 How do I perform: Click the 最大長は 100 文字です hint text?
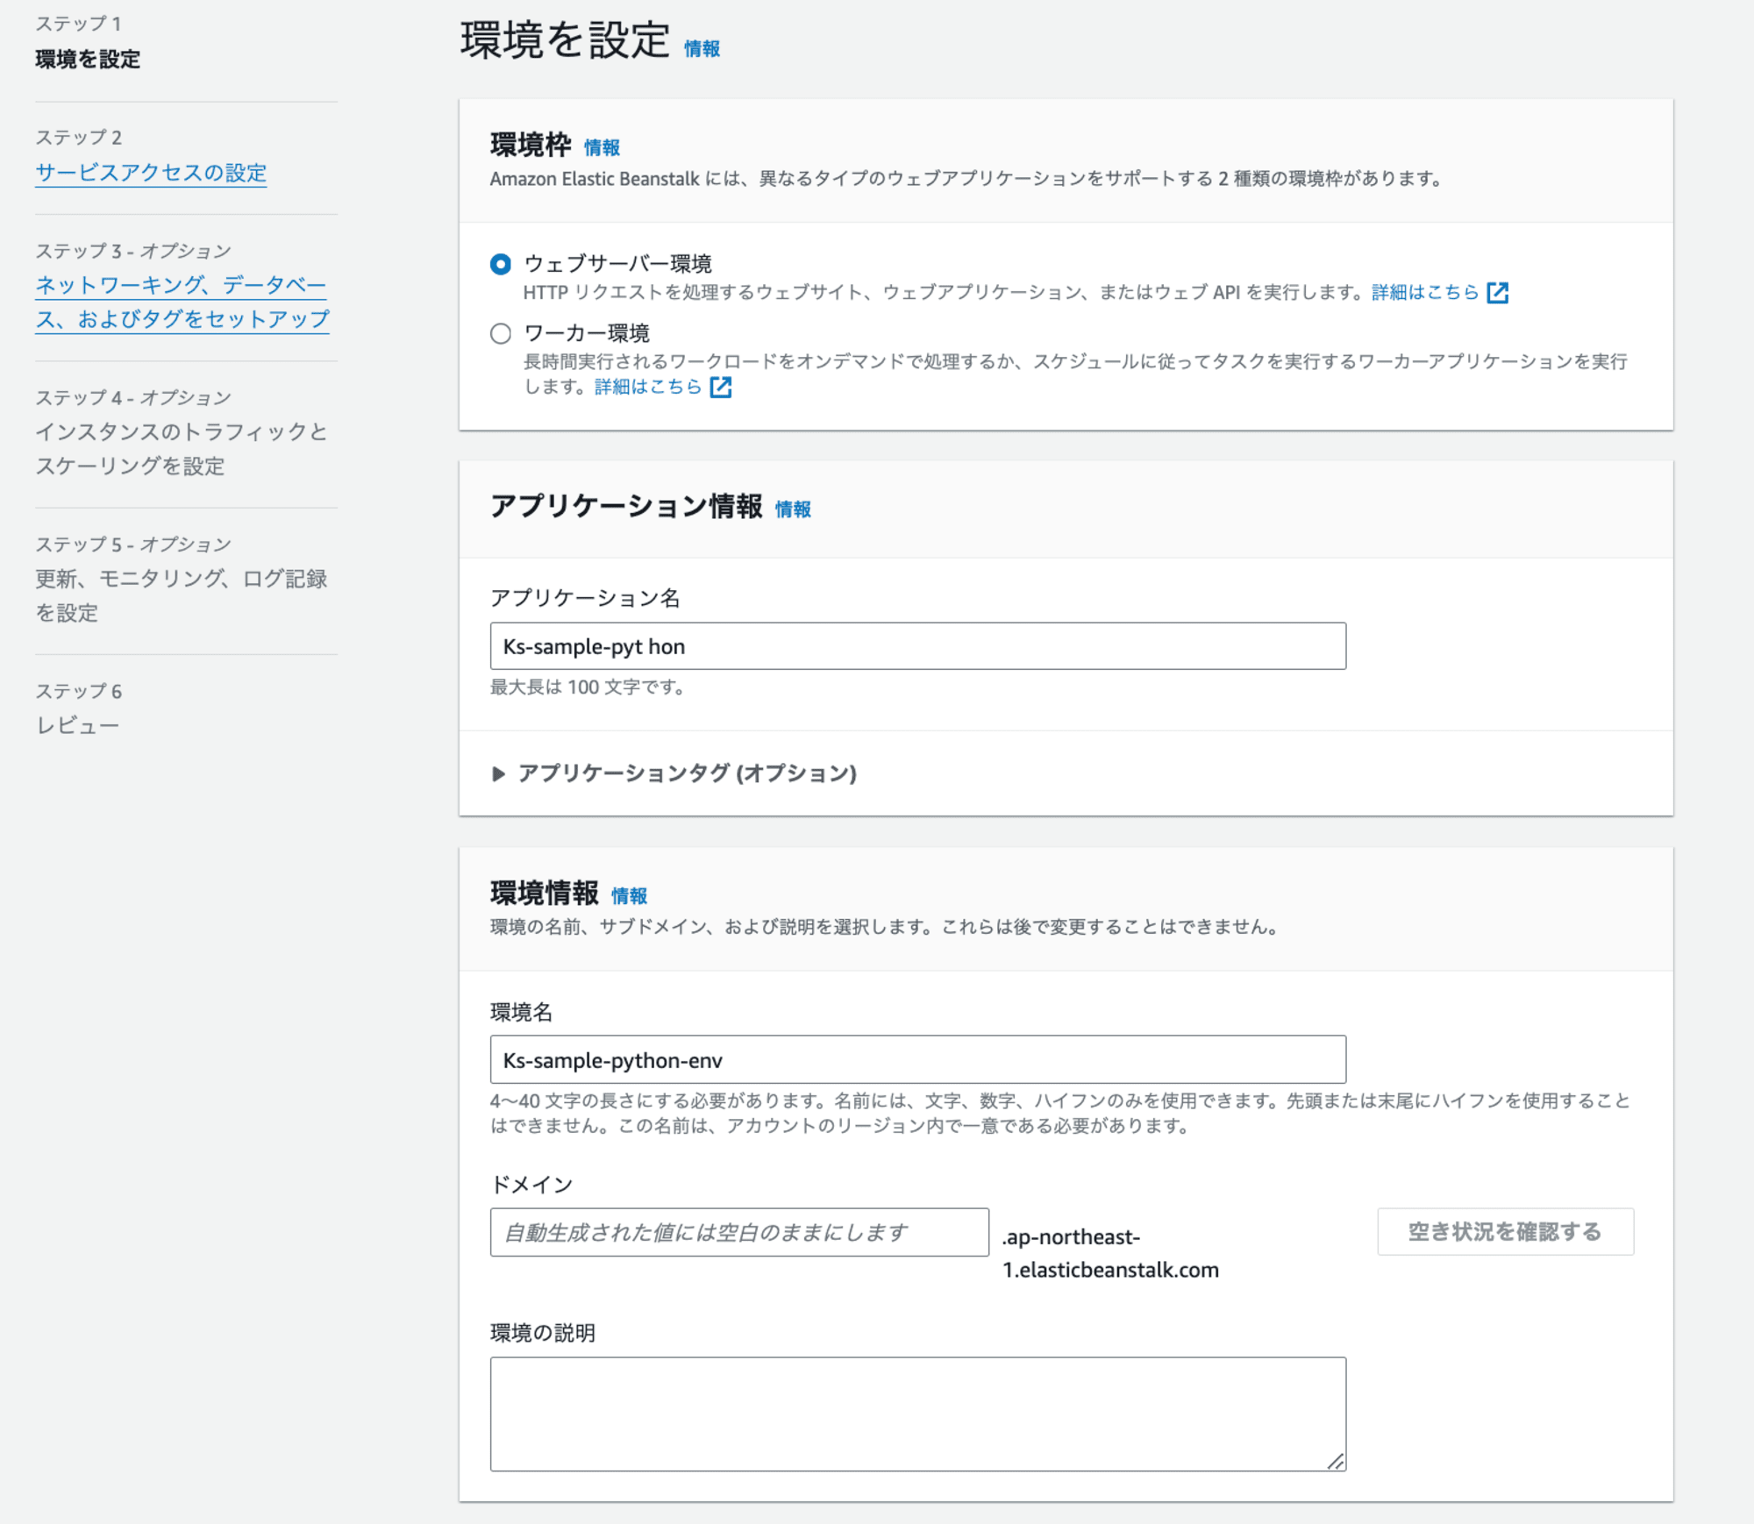point(587,687)
